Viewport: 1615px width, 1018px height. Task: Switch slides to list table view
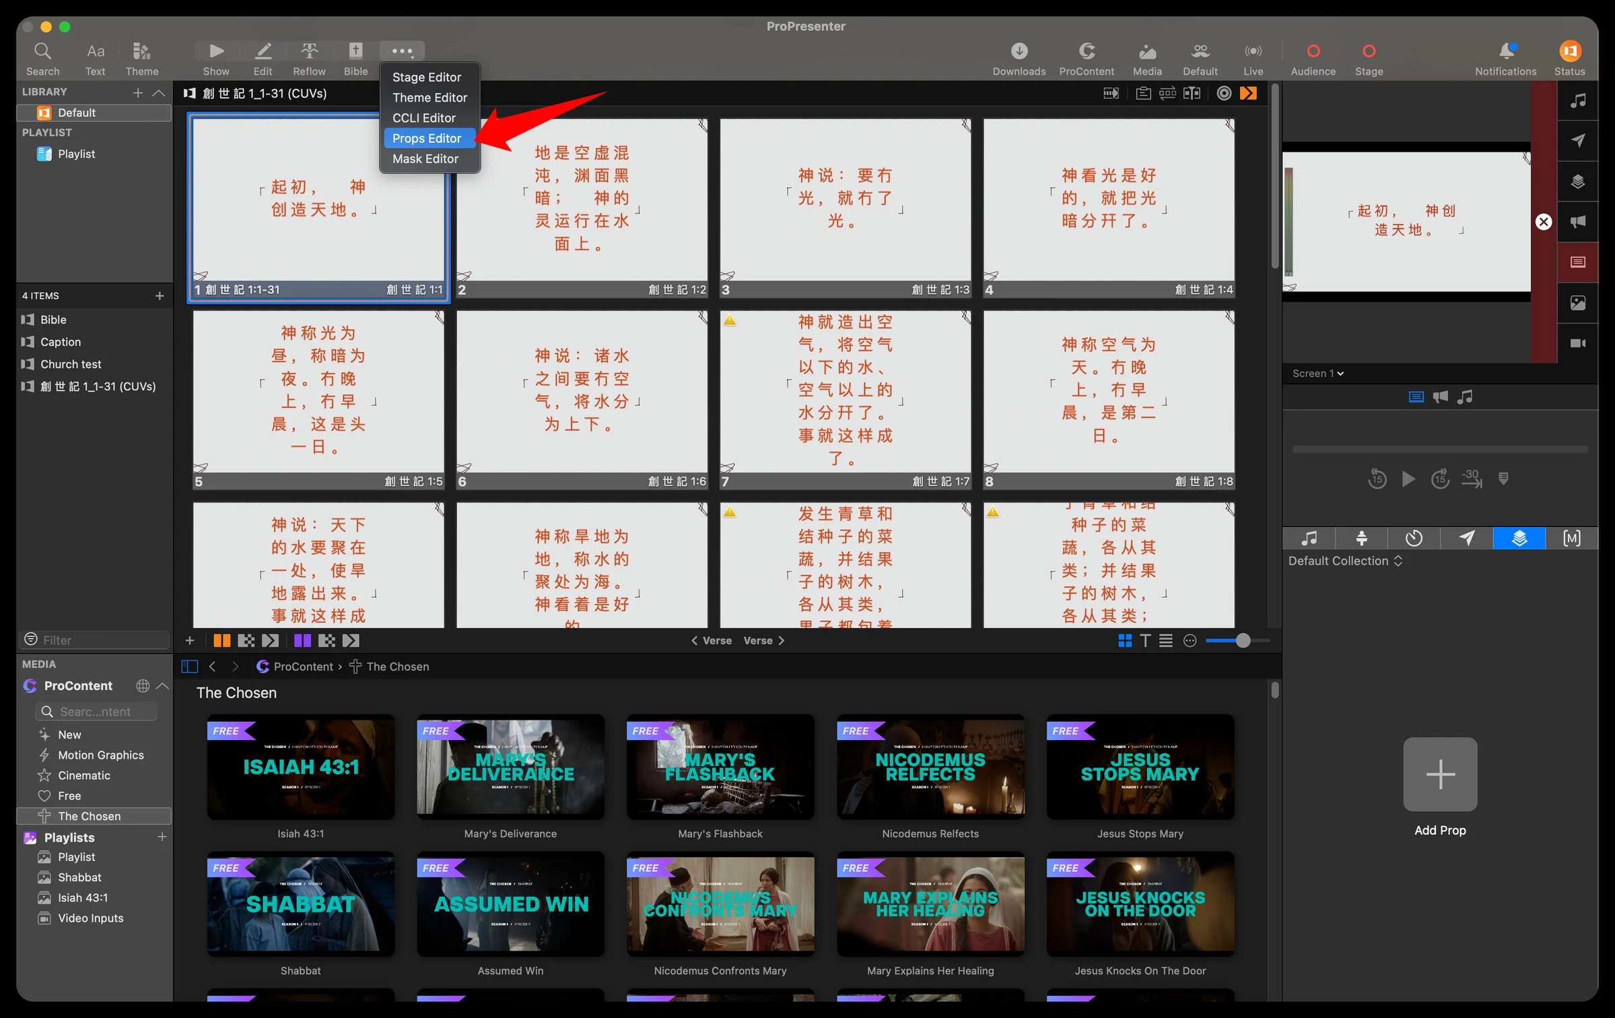click(1166, 640)
